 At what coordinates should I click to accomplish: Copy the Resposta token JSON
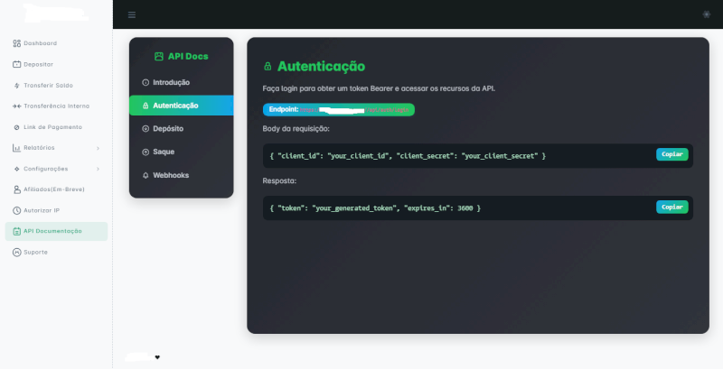pyautogui.click(x=671, y=207)
